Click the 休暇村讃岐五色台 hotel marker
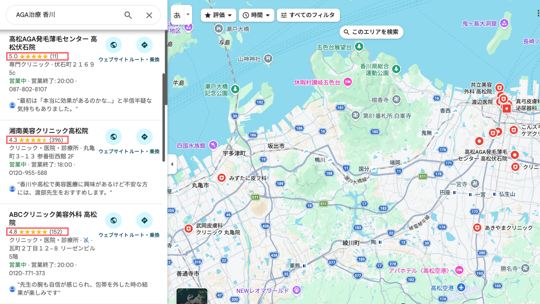Image resolution: width=540 pixels, height=304 pixels. pyautogui.click(x=348, y=82)
